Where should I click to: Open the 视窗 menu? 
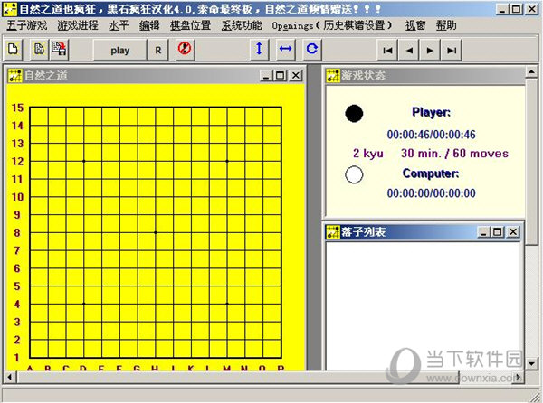415,25
